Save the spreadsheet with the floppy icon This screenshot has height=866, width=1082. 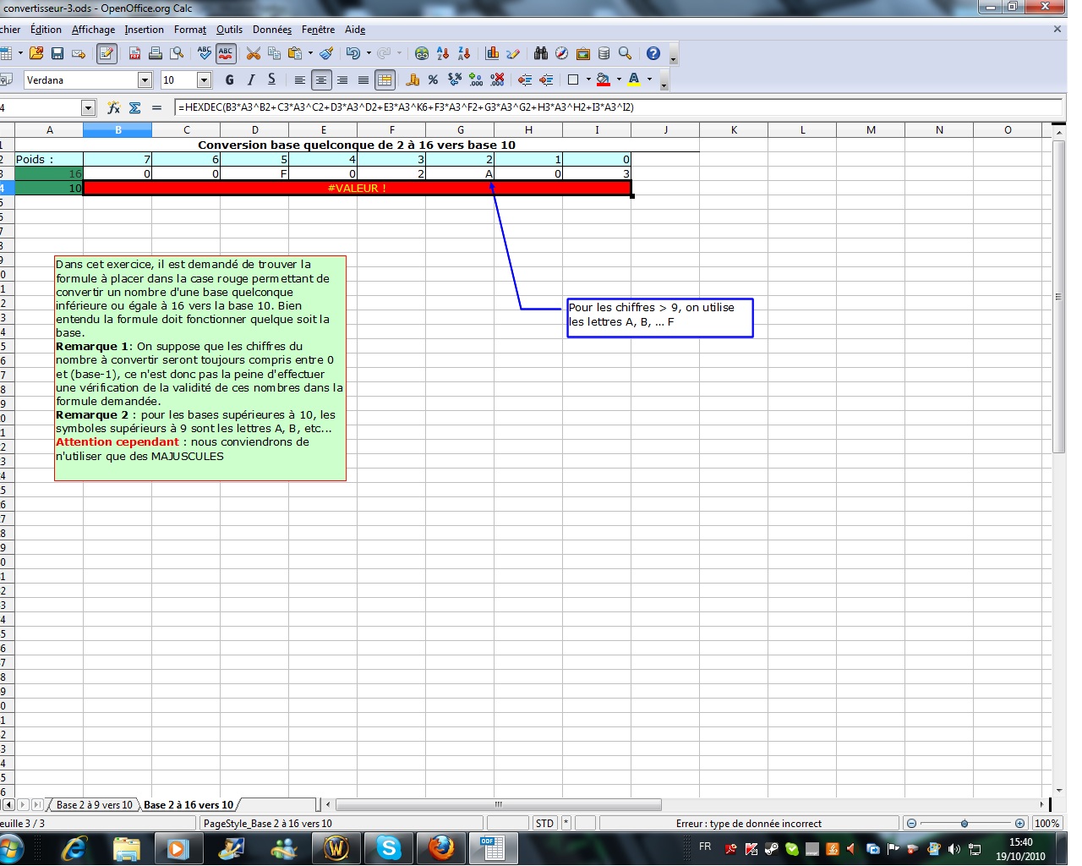pos(57,53)
